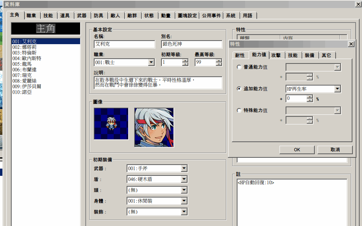Increase the 追加能力值 percent value
Viewport: 362px width, 226px height.
(x=310, y=97)
